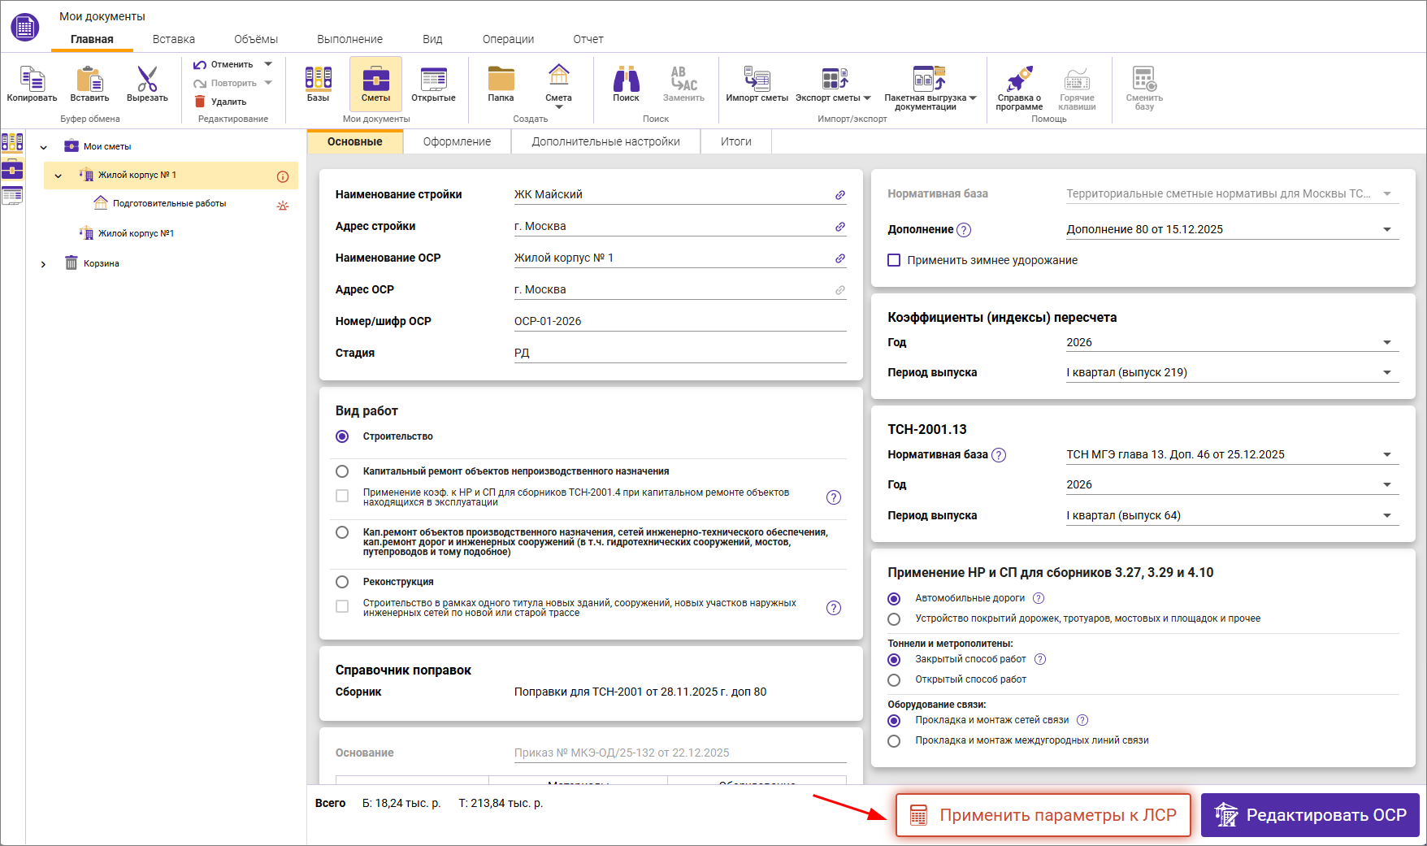Open the Объёмы ribbon tab
This screenshot has height=846, width=1427.
[x=256, y=39]
